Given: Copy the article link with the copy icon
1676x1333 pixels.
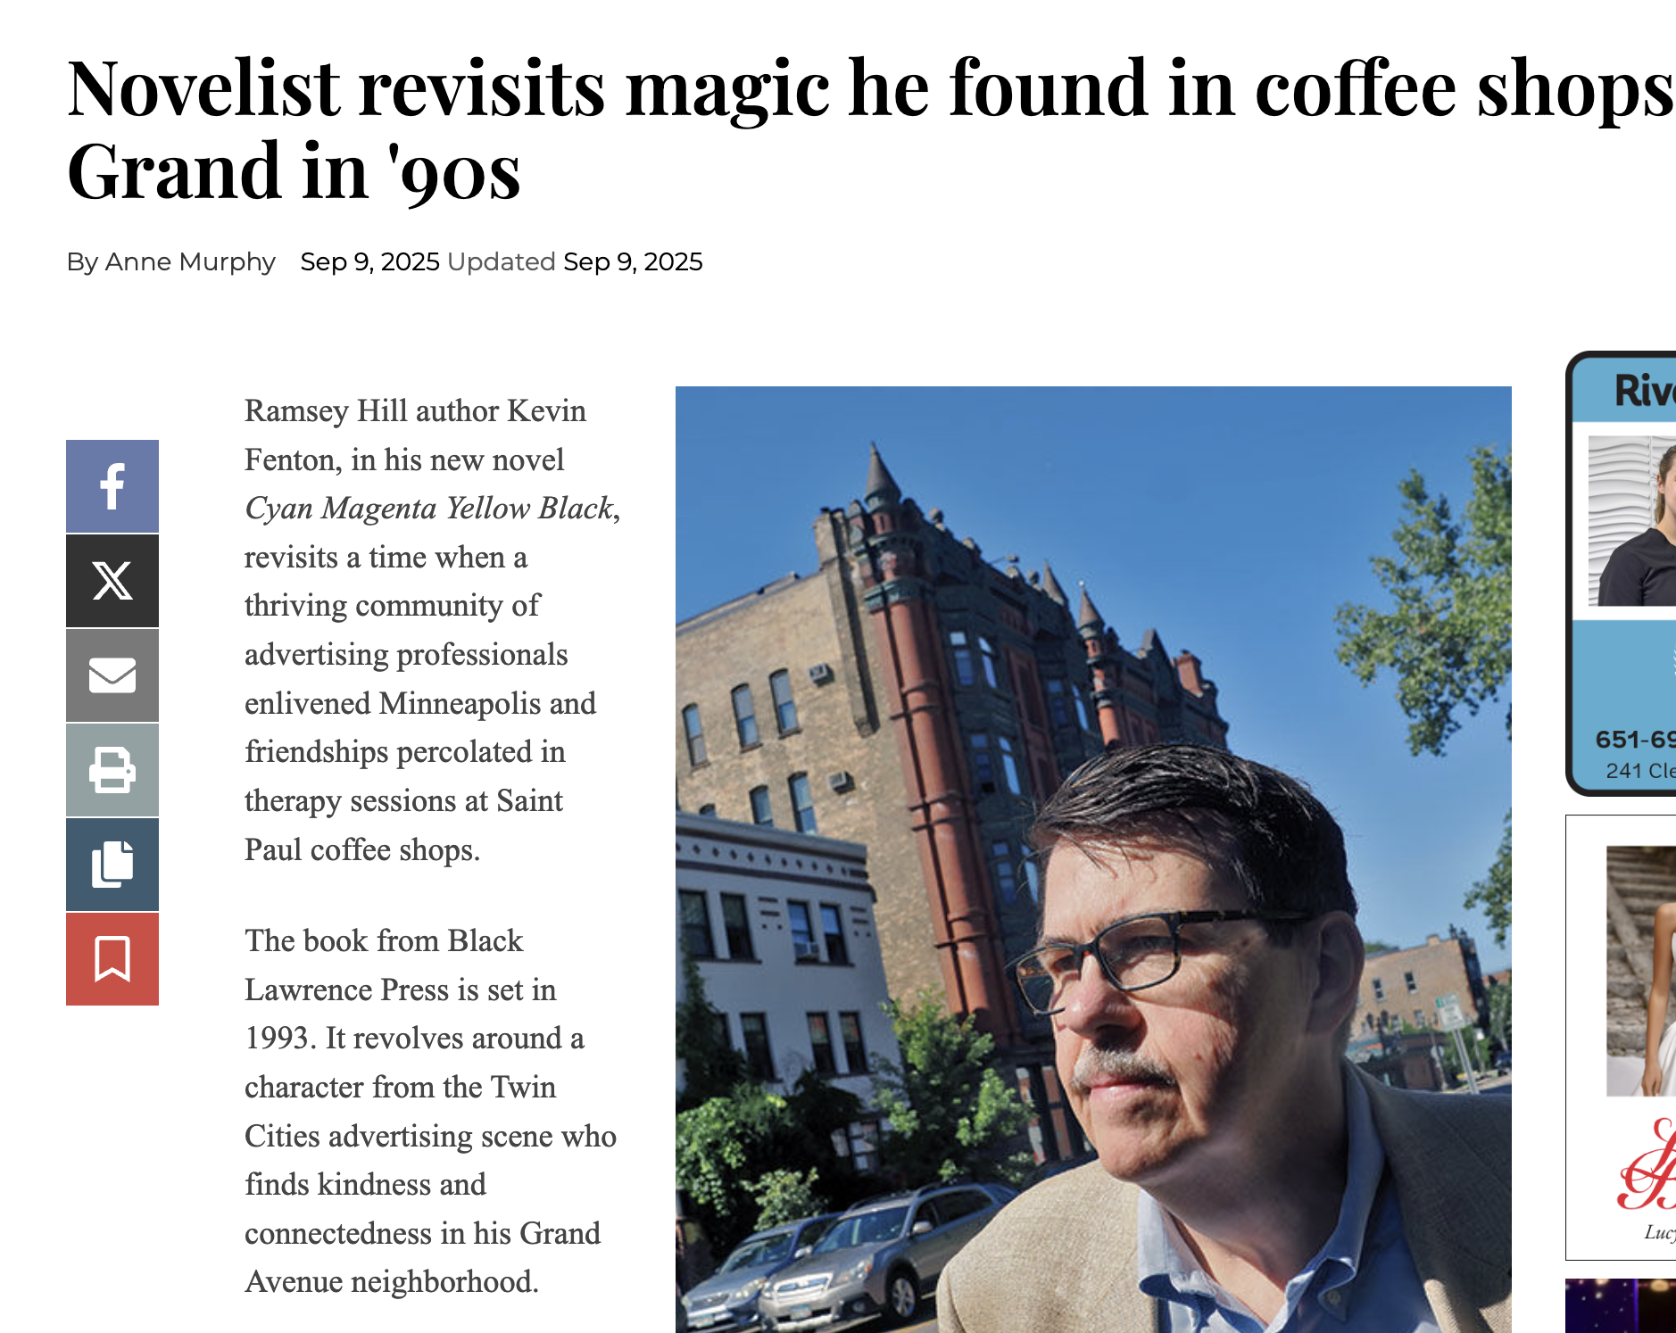Looking at the screenshot, I should [x=112, y=865].
